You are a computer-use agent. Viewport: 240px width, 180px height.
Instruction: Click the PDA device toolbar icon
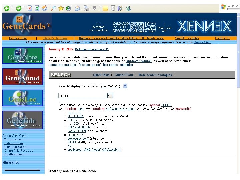113,8
